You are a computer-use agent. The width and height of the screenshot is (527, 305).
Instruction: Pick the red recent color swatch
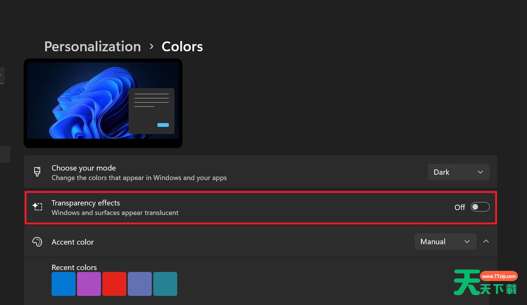(114, 284)
